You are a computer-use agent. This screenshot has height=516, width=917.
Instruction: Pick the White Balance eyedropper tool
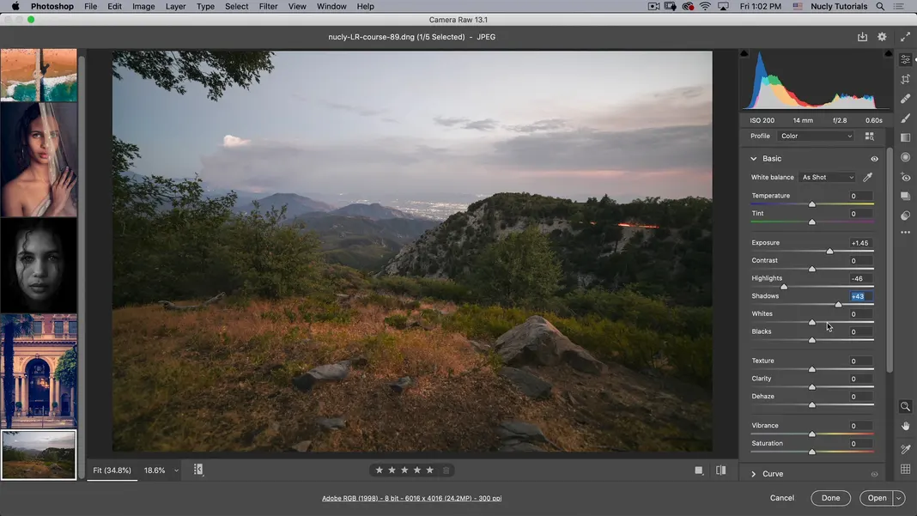point(868,177)
